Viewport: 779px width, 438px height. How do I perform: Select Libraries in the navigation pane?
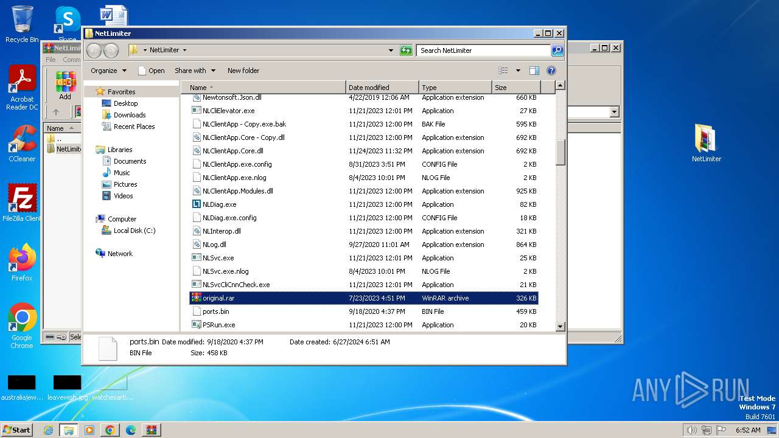pyautogui.click(x=120, y=150)
